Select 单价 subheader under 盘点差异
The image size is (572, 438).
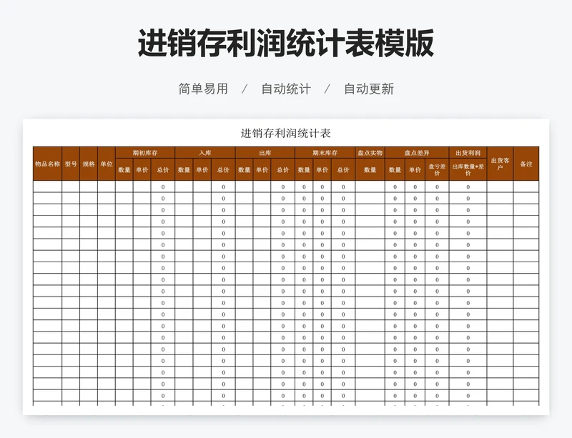tap(415, 169)
